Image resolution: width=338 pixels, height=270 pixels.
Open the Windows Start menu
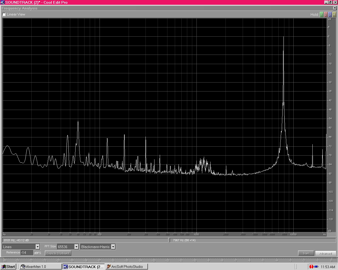[8, 267]
